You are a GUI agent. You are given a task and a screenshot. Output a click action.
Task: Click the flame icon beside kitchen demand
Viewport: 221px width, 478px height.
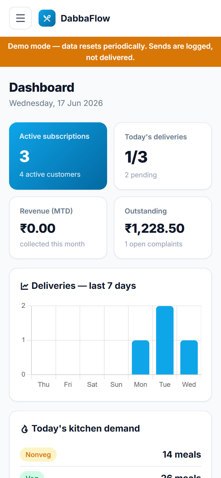[25, 429]
